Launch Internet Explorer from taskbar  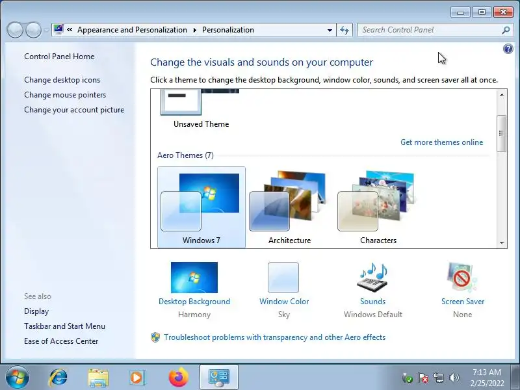[58, 378]
